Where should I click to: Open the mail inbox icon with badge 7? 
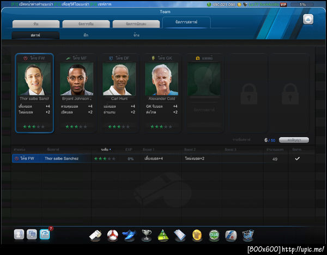tap(45, 234)
